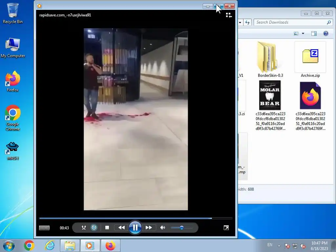Open Internet Explorer from the taskbar
Image resolution: width=336 pixels, height=252 pixels.
(50, 245)
